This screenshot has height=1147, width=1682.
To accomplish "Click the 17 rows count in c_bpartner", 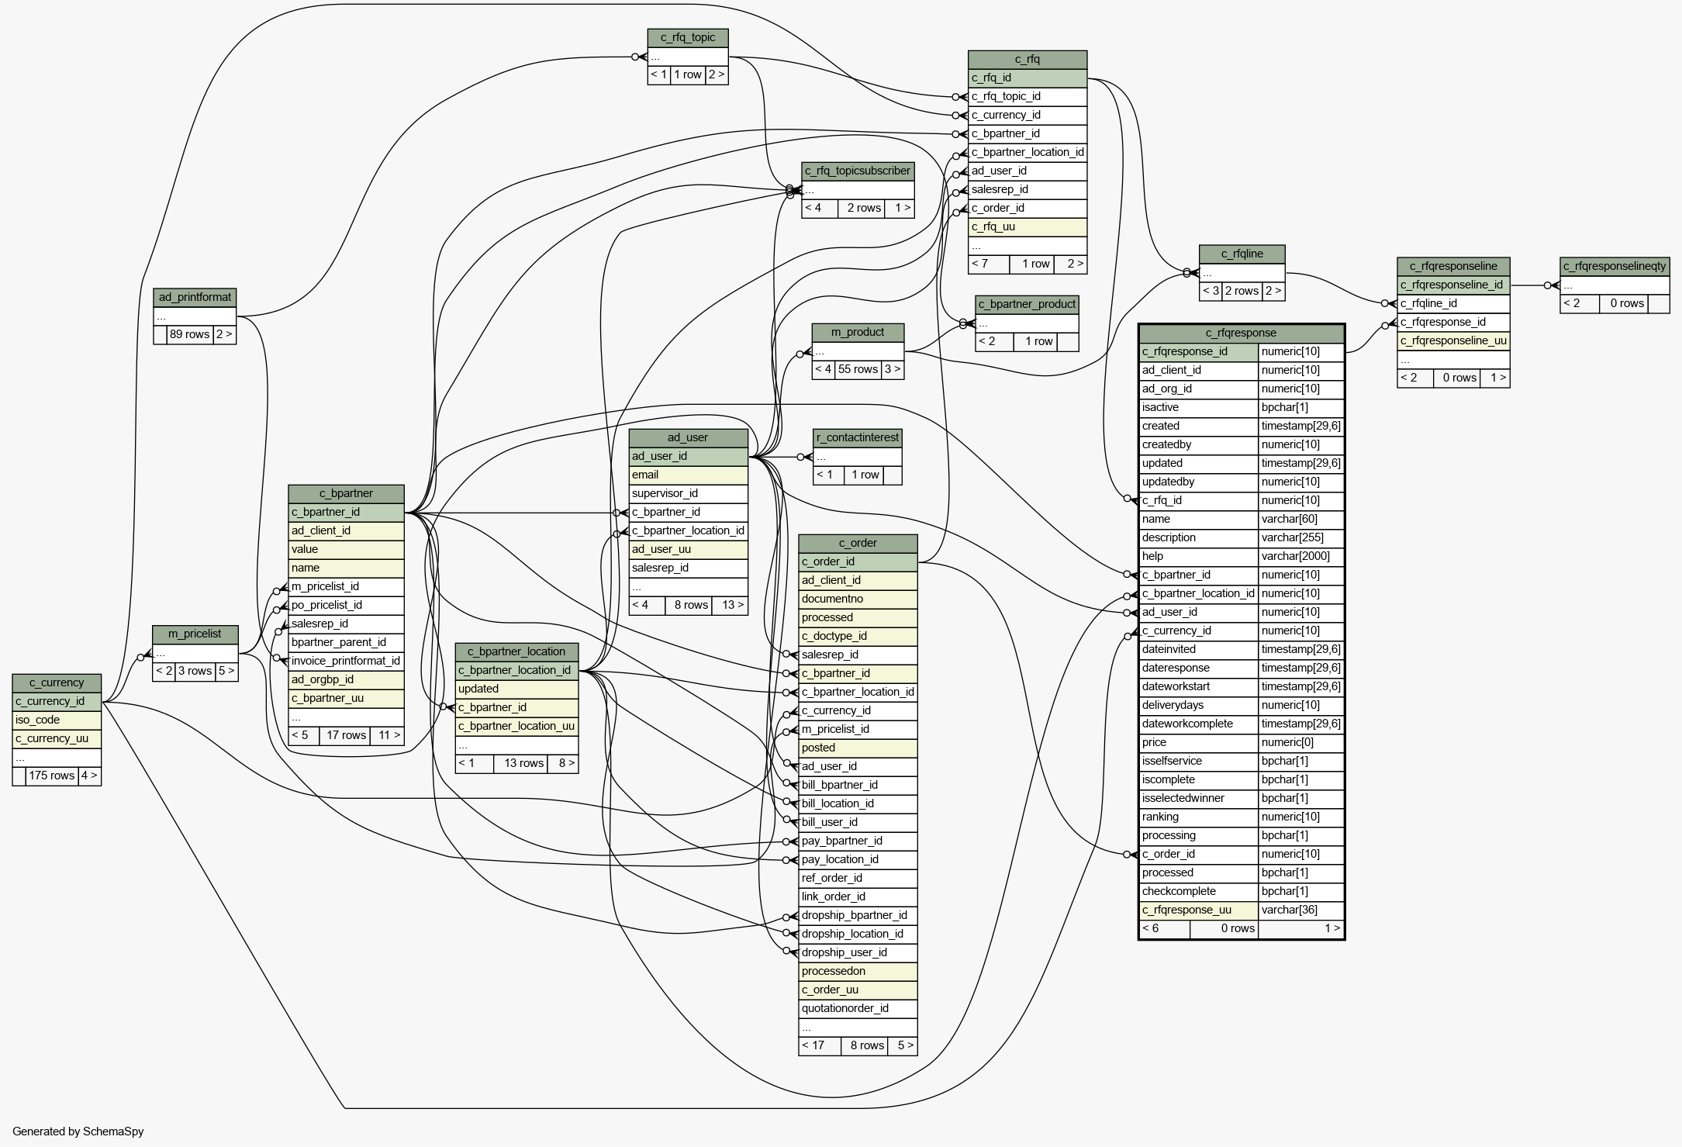I will pos(346,736).
